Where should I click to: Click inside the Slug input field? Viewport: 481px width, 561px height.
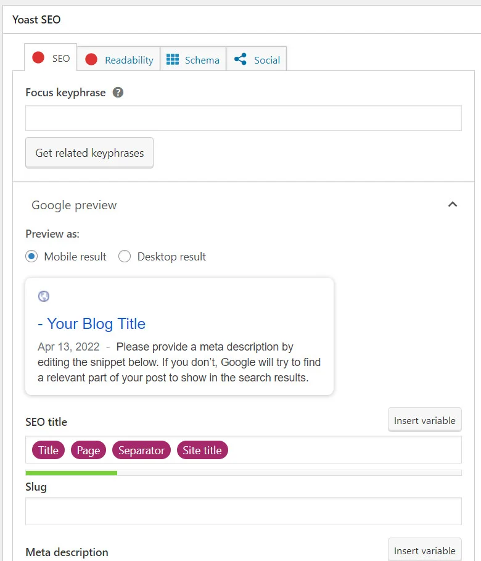(x=244, y=510)
